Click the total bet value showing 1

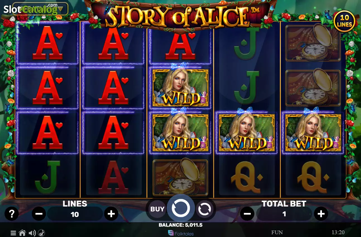(x=284, y=214)
